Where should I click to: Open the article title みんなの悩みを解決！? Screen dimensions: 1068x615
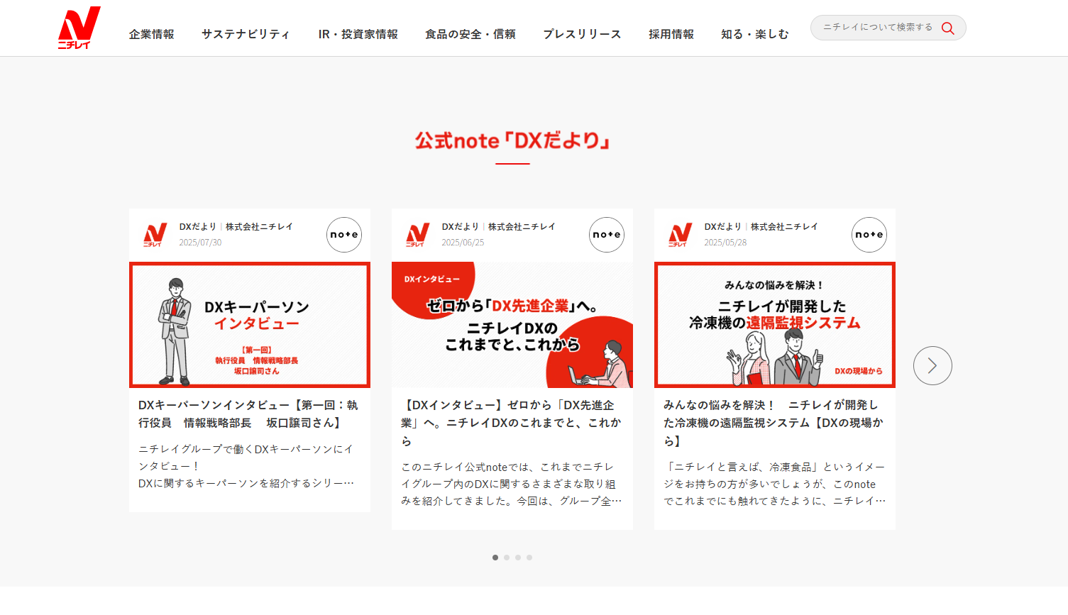[x=774, y=423]
